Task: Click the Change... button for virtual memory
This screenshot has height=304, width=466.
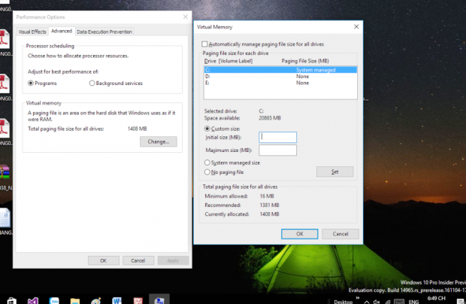Action: [158, 141]
